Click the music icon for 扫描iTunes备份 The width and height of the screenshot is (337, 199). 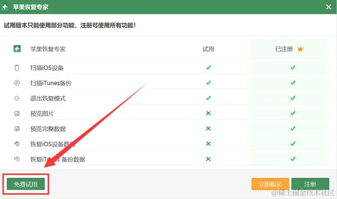click(x=17, y=83)
